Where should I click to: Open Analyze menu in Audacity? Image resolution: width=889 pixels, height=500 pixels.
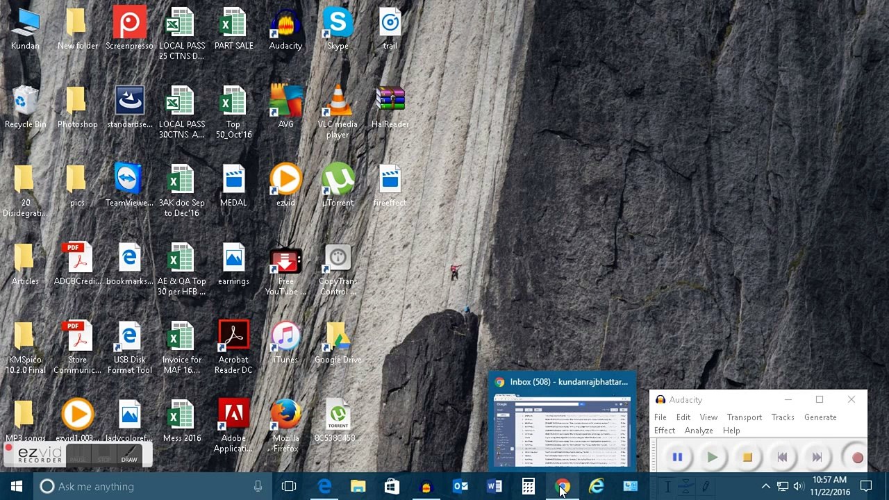click(699, 431)
